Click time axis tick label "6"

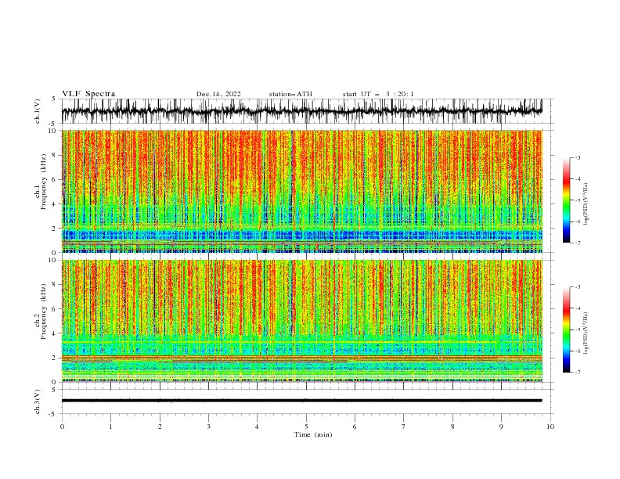pos(355,427)
